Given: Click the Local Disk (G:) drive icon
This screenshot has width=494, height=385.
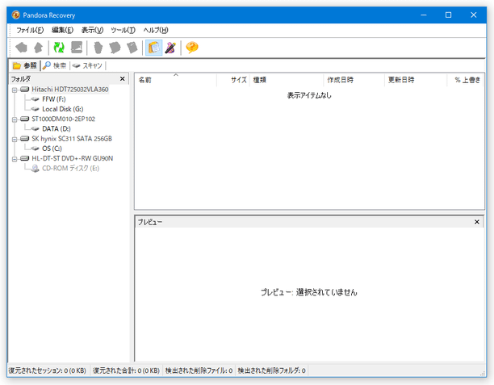Looking at the screenshot, I should 35,109.
